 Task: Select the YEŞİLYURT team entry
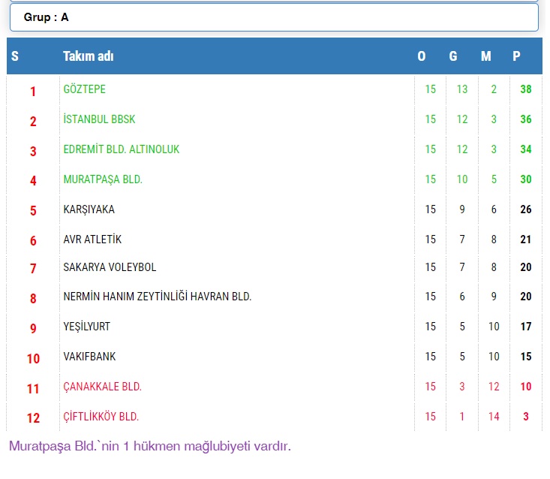click(86, 327)
